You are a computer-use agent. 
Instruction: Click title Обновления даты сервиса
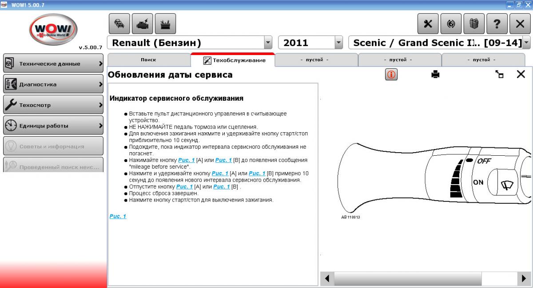tap(170, 75)
